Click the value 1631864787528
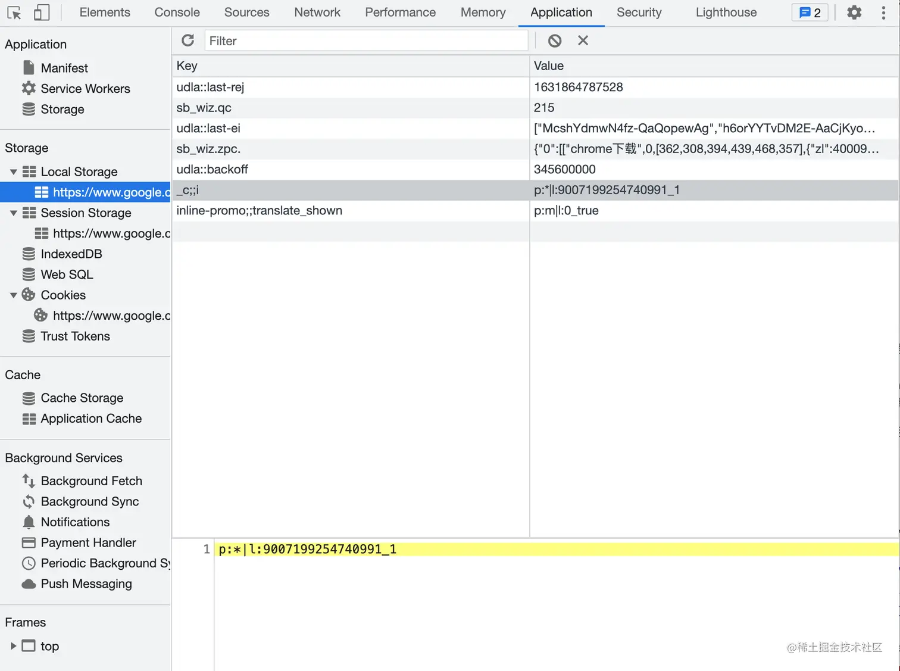The image size is (900, 671). pos(579,88)
